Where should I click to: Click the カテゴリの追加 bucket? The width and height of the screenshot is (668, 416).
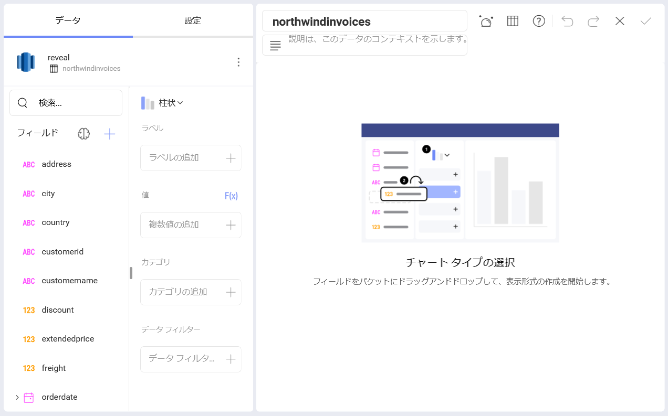coord(191,292)
